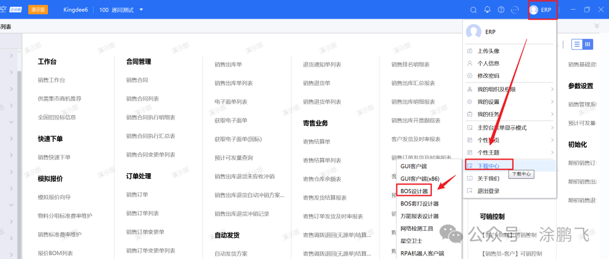
Task: Click the 退出登录 logout icon
Action: [470, 191]
